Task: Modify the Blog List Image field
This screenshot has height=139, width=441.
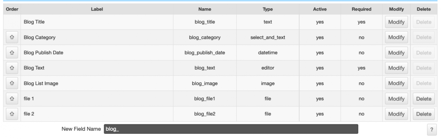Action: 396,83
